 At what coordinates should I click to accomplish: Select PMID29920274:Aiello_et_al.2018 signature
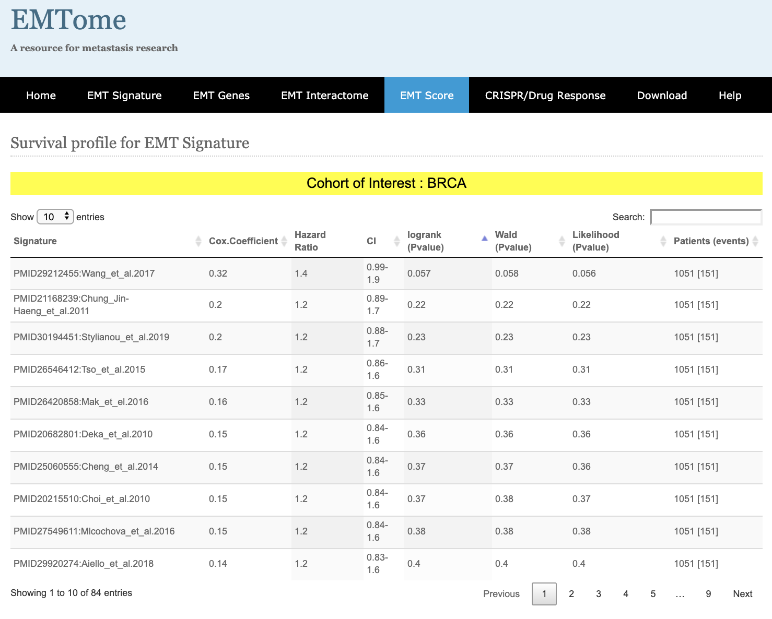[x=84, y=564]
